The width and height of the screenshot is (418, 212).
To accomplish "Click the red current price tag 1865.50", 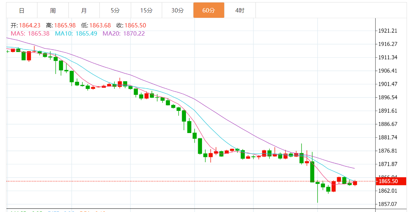I will pyautogui.click(x=391, y=181).
